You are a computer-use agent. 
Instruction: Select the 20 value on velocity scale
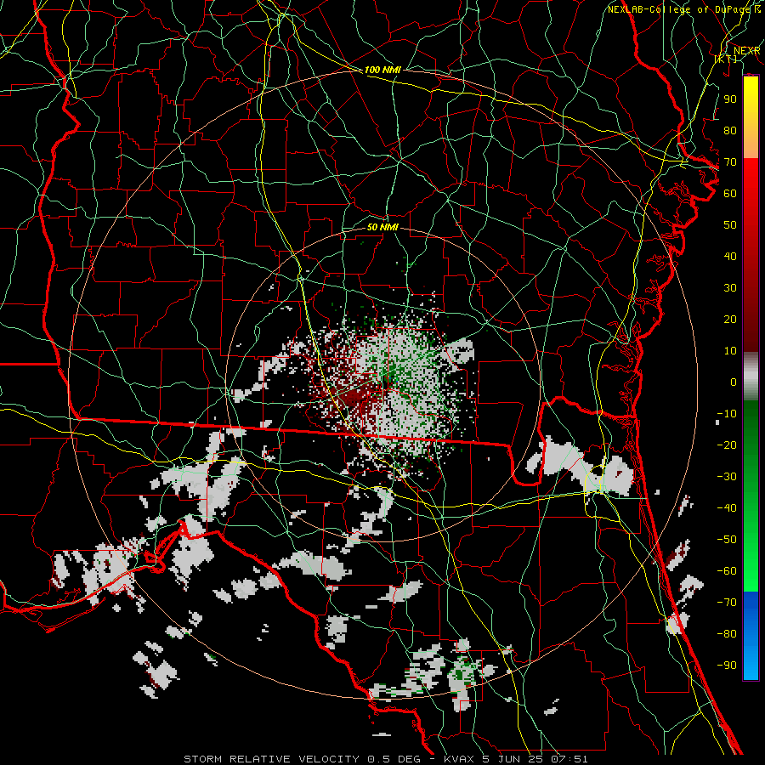click(x=730, y=319)
